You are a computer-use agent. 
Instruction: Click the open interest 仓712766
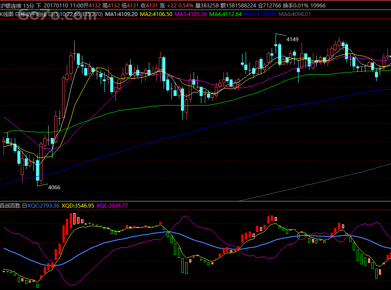click(x=269, y=6)
